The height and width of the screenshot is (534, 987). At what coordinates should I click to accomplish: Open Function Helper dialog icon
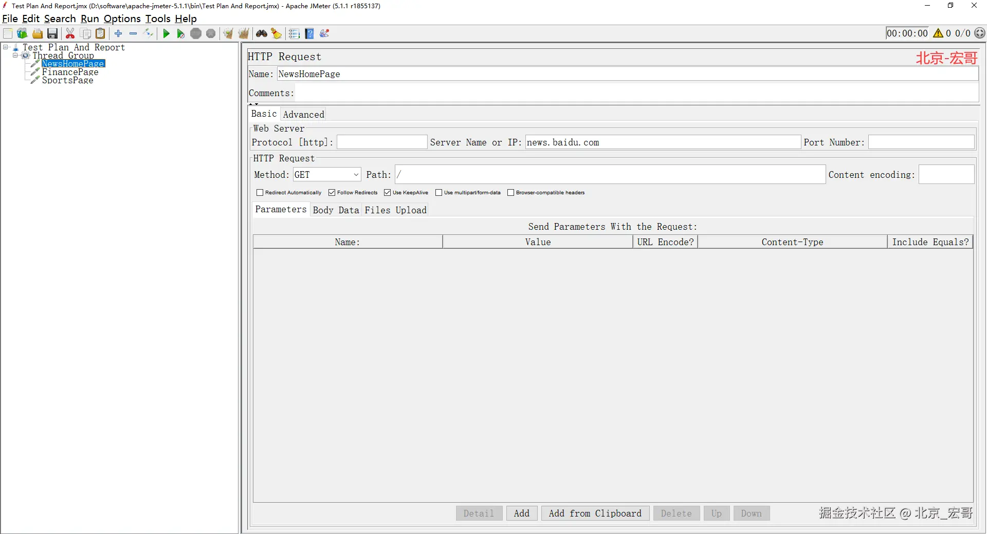coord(294,33)
